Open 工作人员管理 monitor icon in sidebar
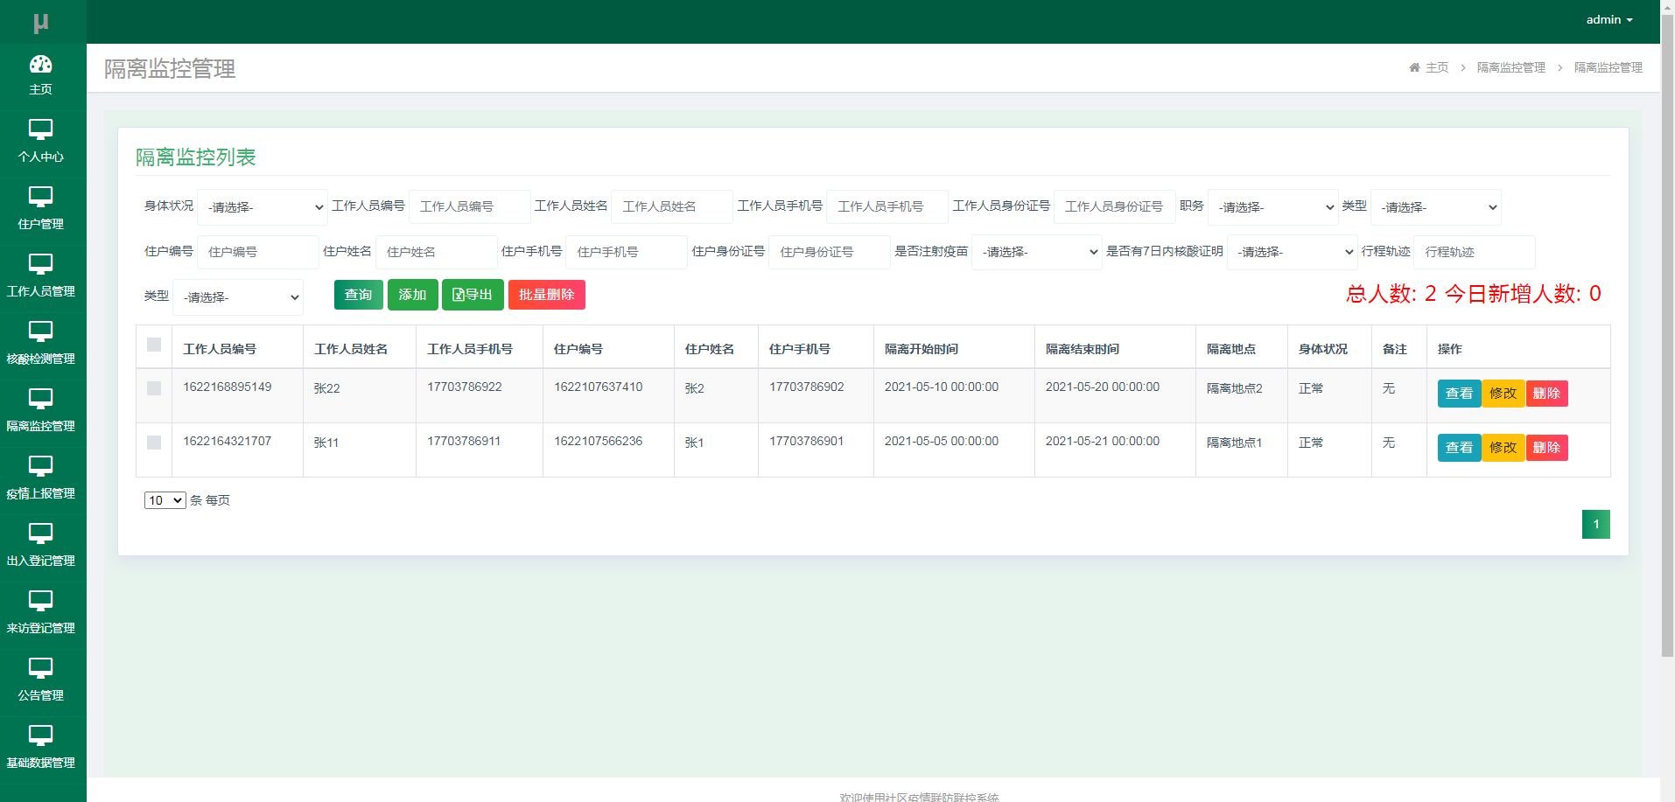Image resolution: width=1675 pixels, height=802 pixels. (x=40, y=264)
